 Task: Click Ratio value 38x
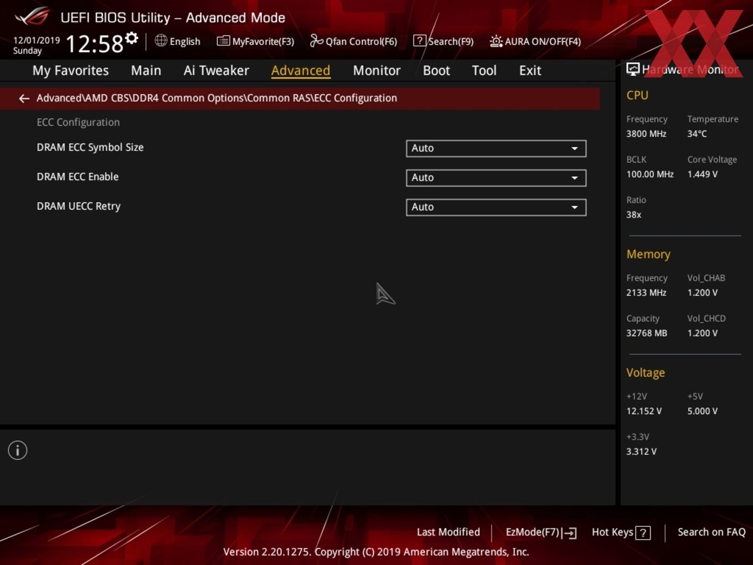(x=634, y=214)
